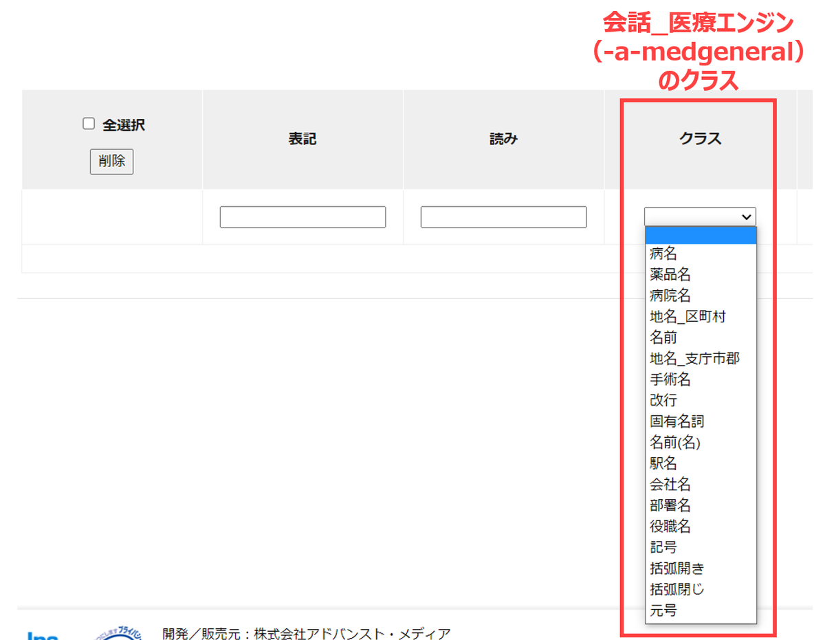Pick the 地名_支庁市郡 option

click(701, 358)
